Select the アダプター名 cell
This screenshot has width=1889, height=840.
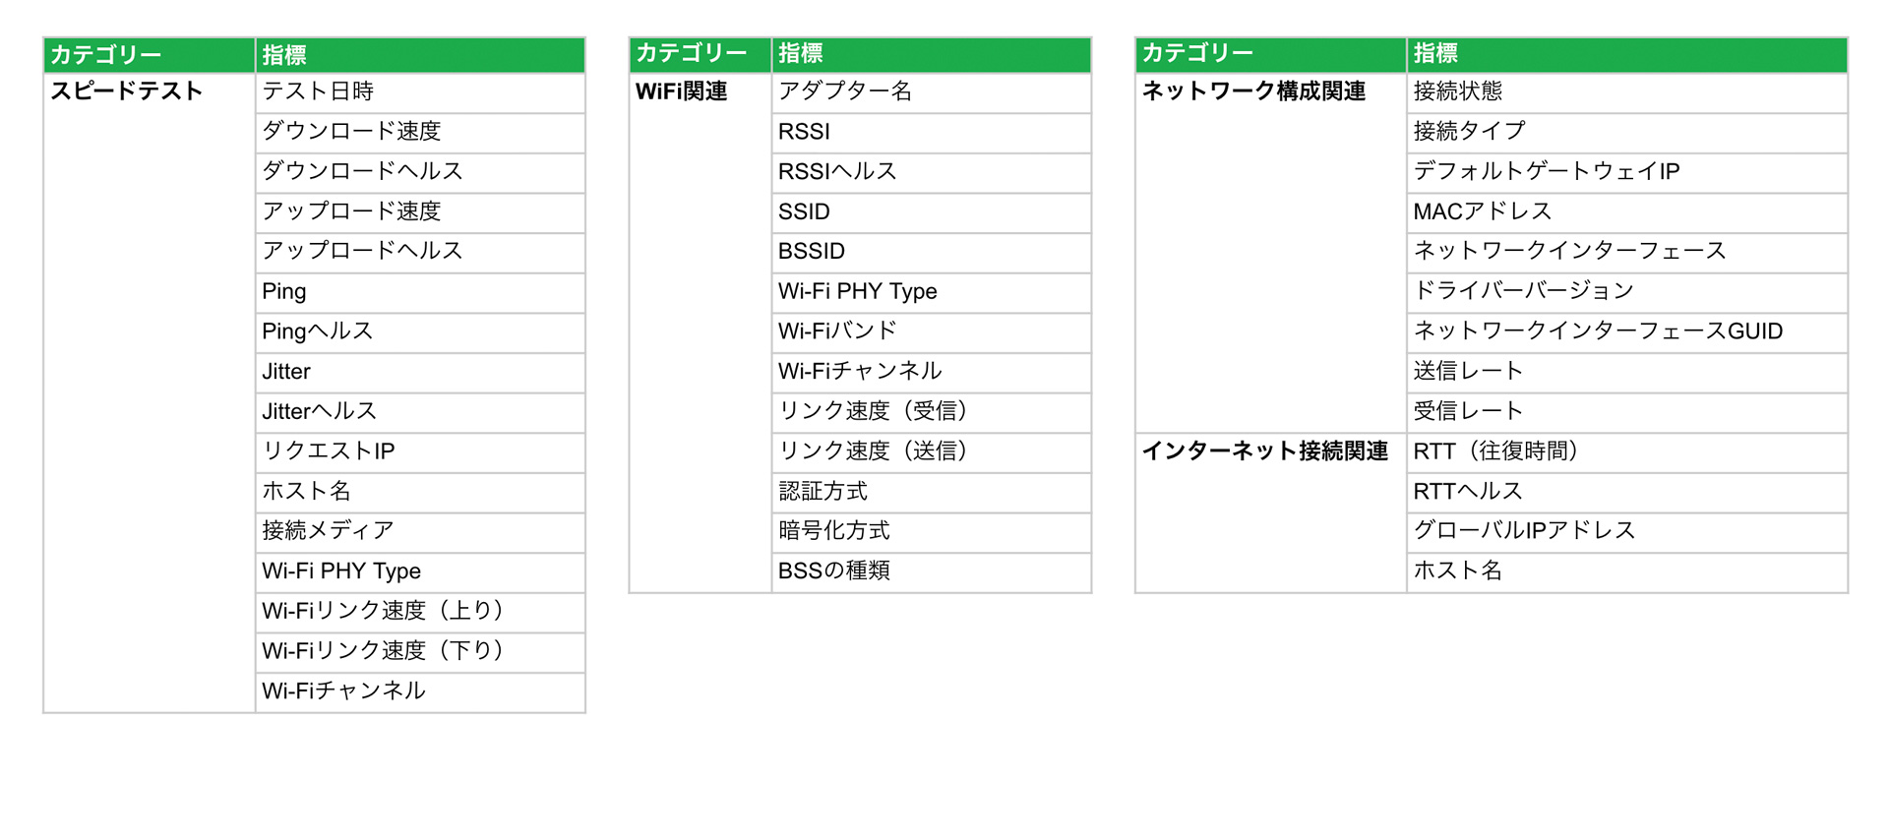point(845,91)
